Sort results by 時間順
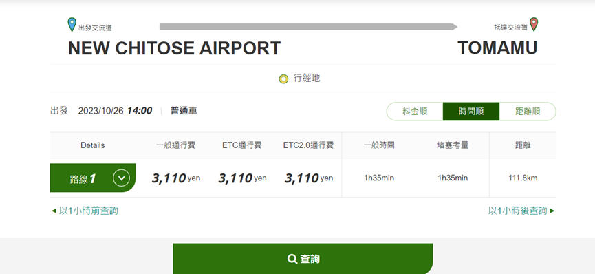 (x=471, y=112)
